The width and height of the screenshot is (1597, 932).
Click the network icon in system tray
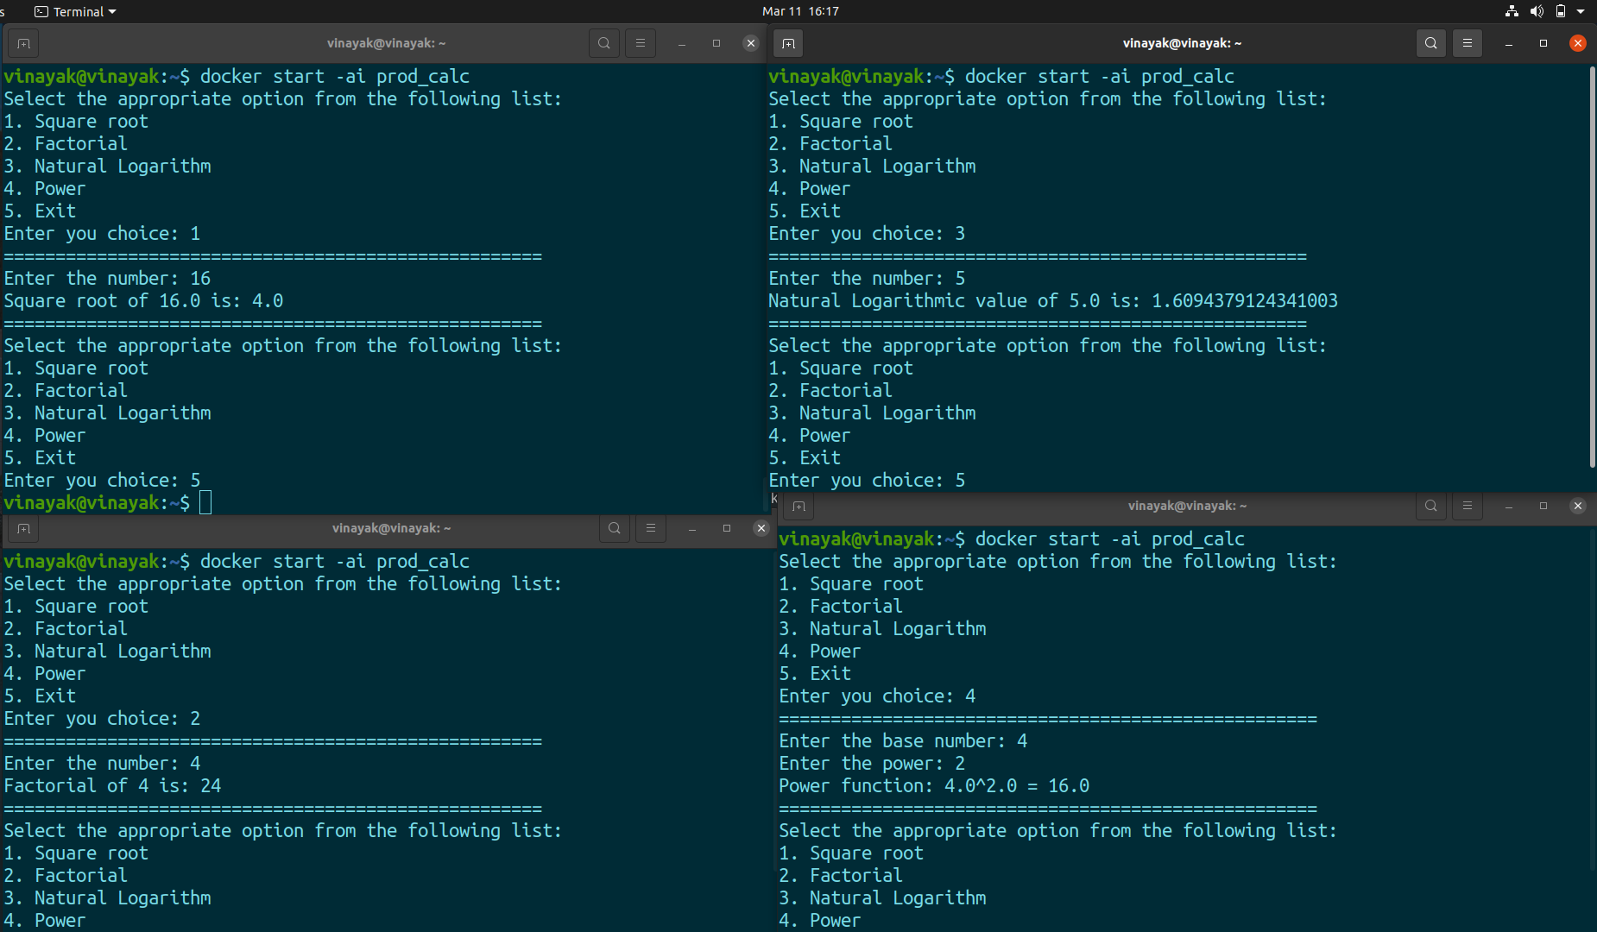tap(1512, 11)
